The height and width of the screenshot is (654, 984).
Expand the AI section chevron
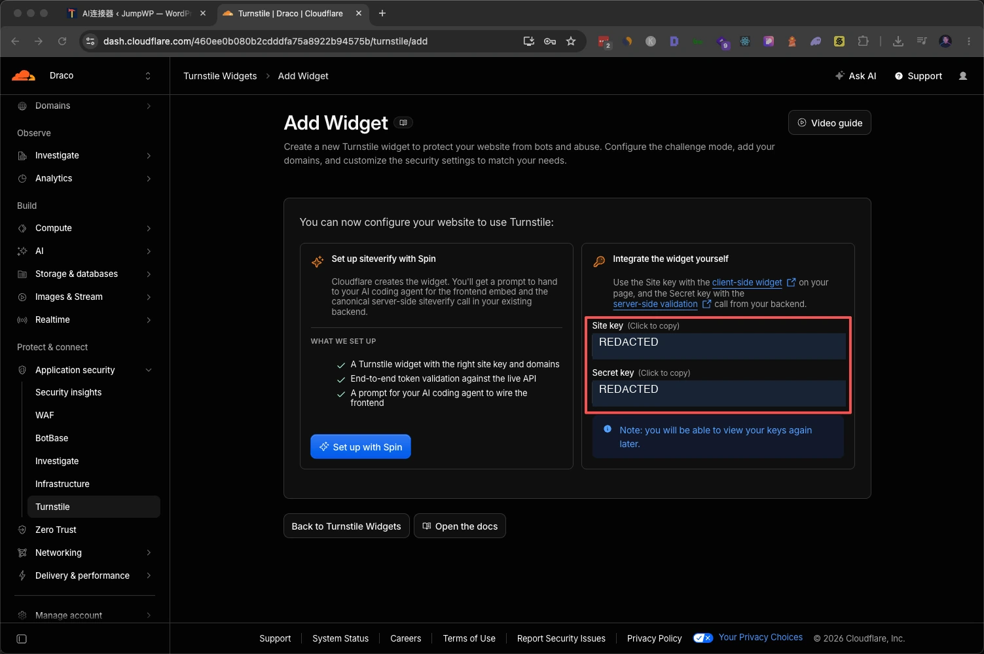coord(149,251)
